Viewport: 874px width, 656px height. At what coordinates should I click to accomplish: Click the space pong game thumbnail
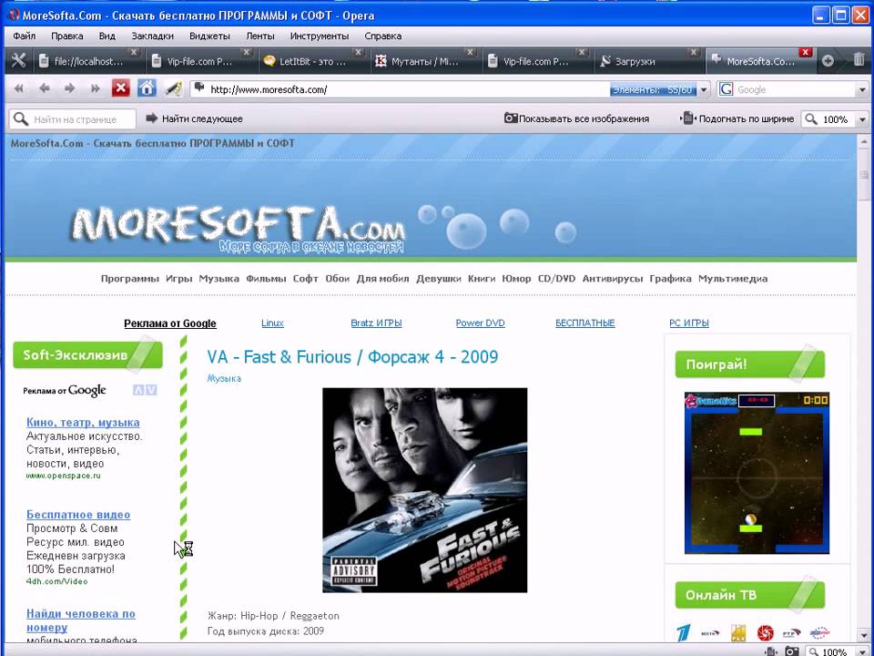[x=757, y=473]
